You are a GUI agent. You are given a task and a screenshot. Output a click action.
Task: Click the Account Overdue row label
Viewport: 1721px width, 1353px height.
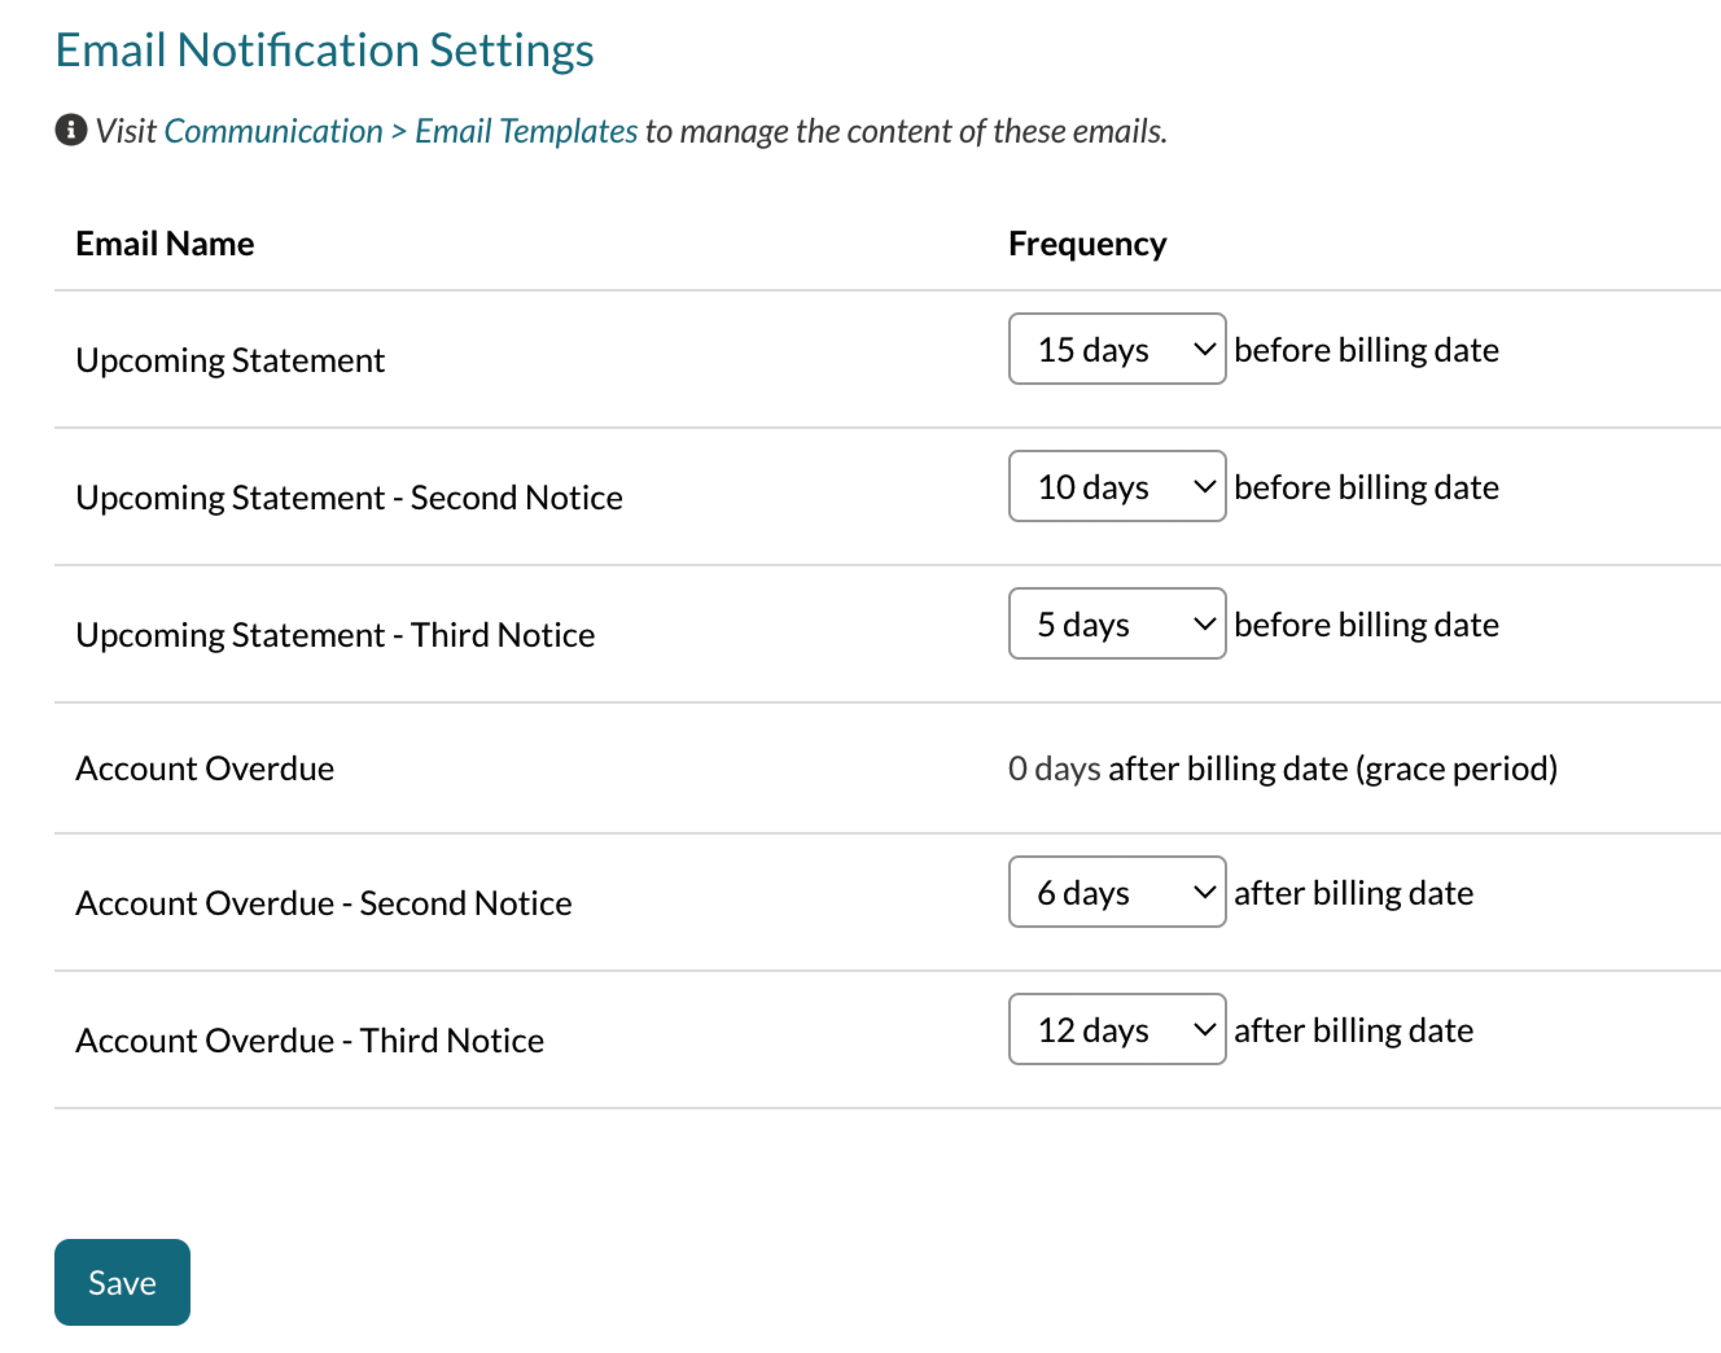tap(204, 769)
